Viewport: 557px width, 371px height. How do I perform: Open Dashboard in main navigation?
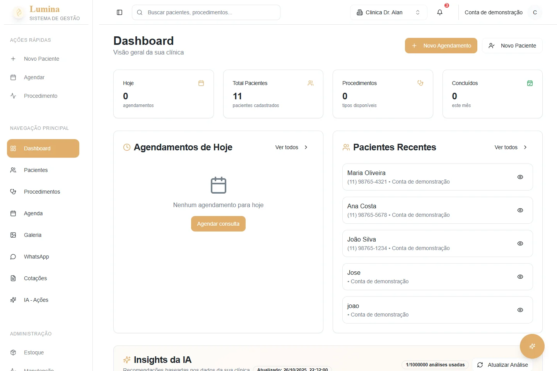click(43, 148)
